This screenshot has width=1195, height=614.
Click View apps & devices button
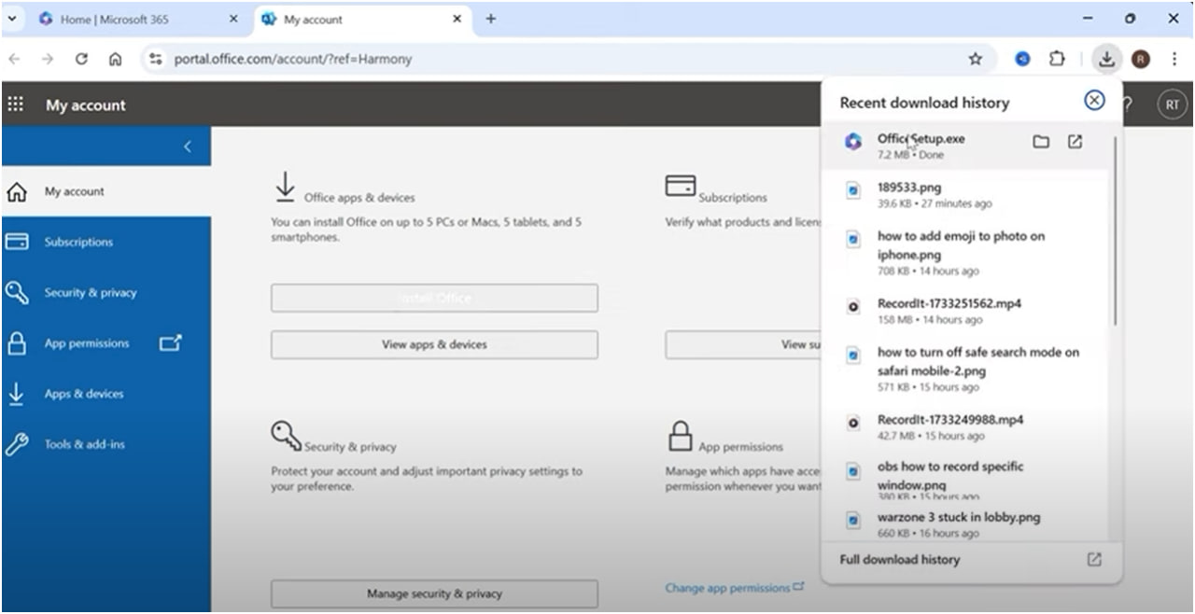point(434,344)
